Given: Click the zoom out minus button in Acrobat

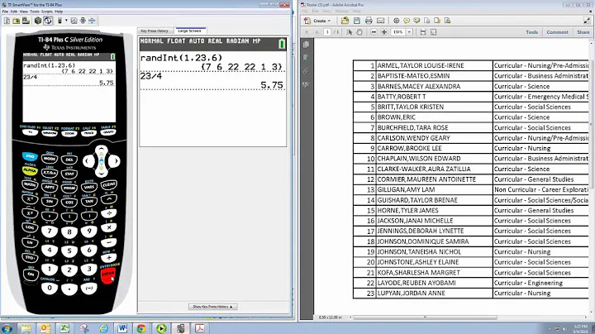Looking at the screenshot, I should pos(374,32).
